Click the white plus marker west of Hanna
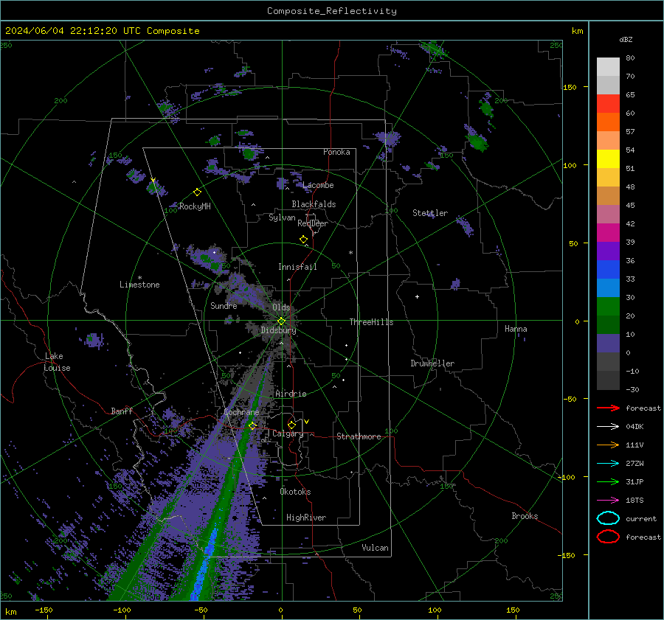The width and height of the screenshot is (664, 620). [x=417, y=296]
